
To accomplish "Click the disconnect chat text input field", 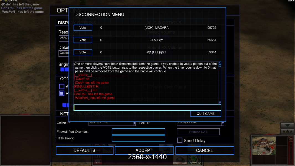I will pyautogui.click(x=147, y=108).
